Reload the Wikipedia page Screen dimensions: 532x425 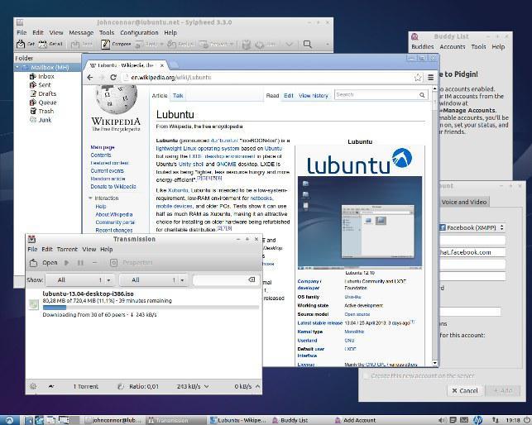[x=113, y=78]
